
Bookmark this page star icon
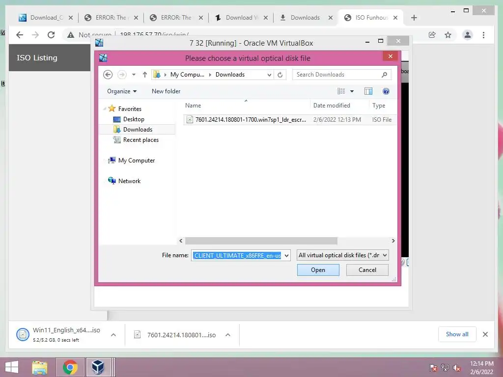(448, 35)
